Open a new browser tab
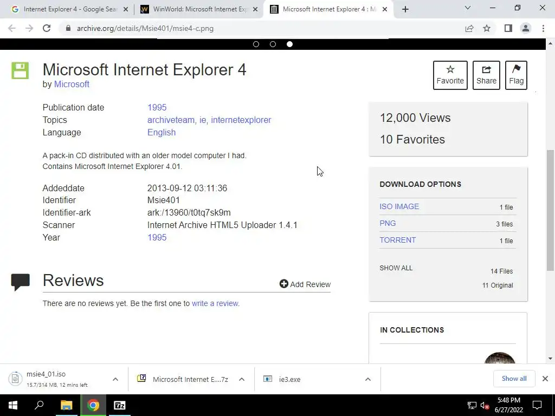555x416 pixels. [x=405, y=10]
